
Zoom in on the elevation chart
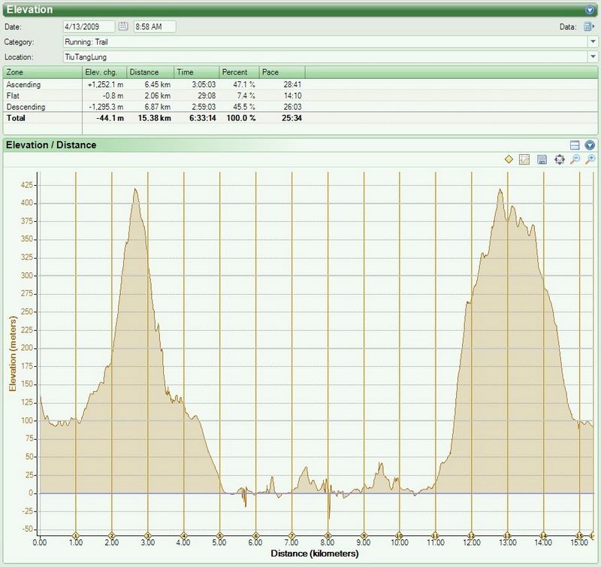pos(590,159)
